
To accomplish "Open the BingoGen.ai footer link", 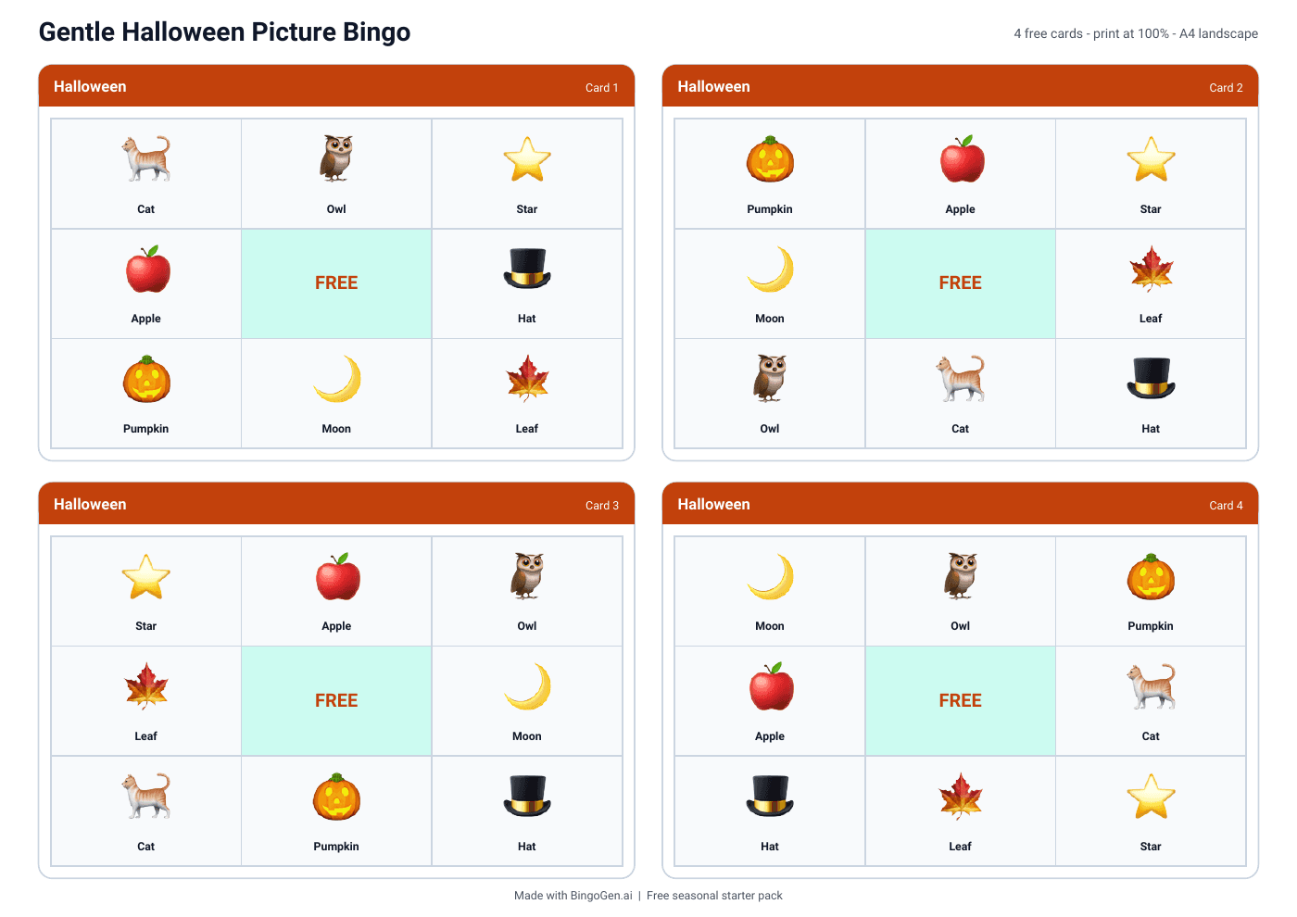I will (601, 896).
